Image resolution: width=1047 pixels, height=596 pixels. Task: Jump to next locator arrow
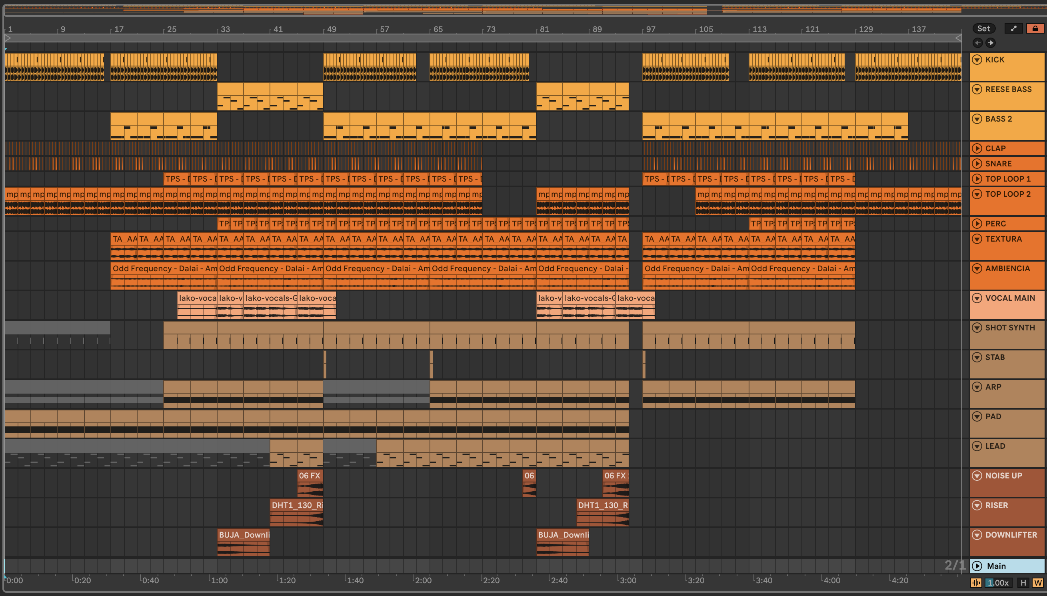991,42
